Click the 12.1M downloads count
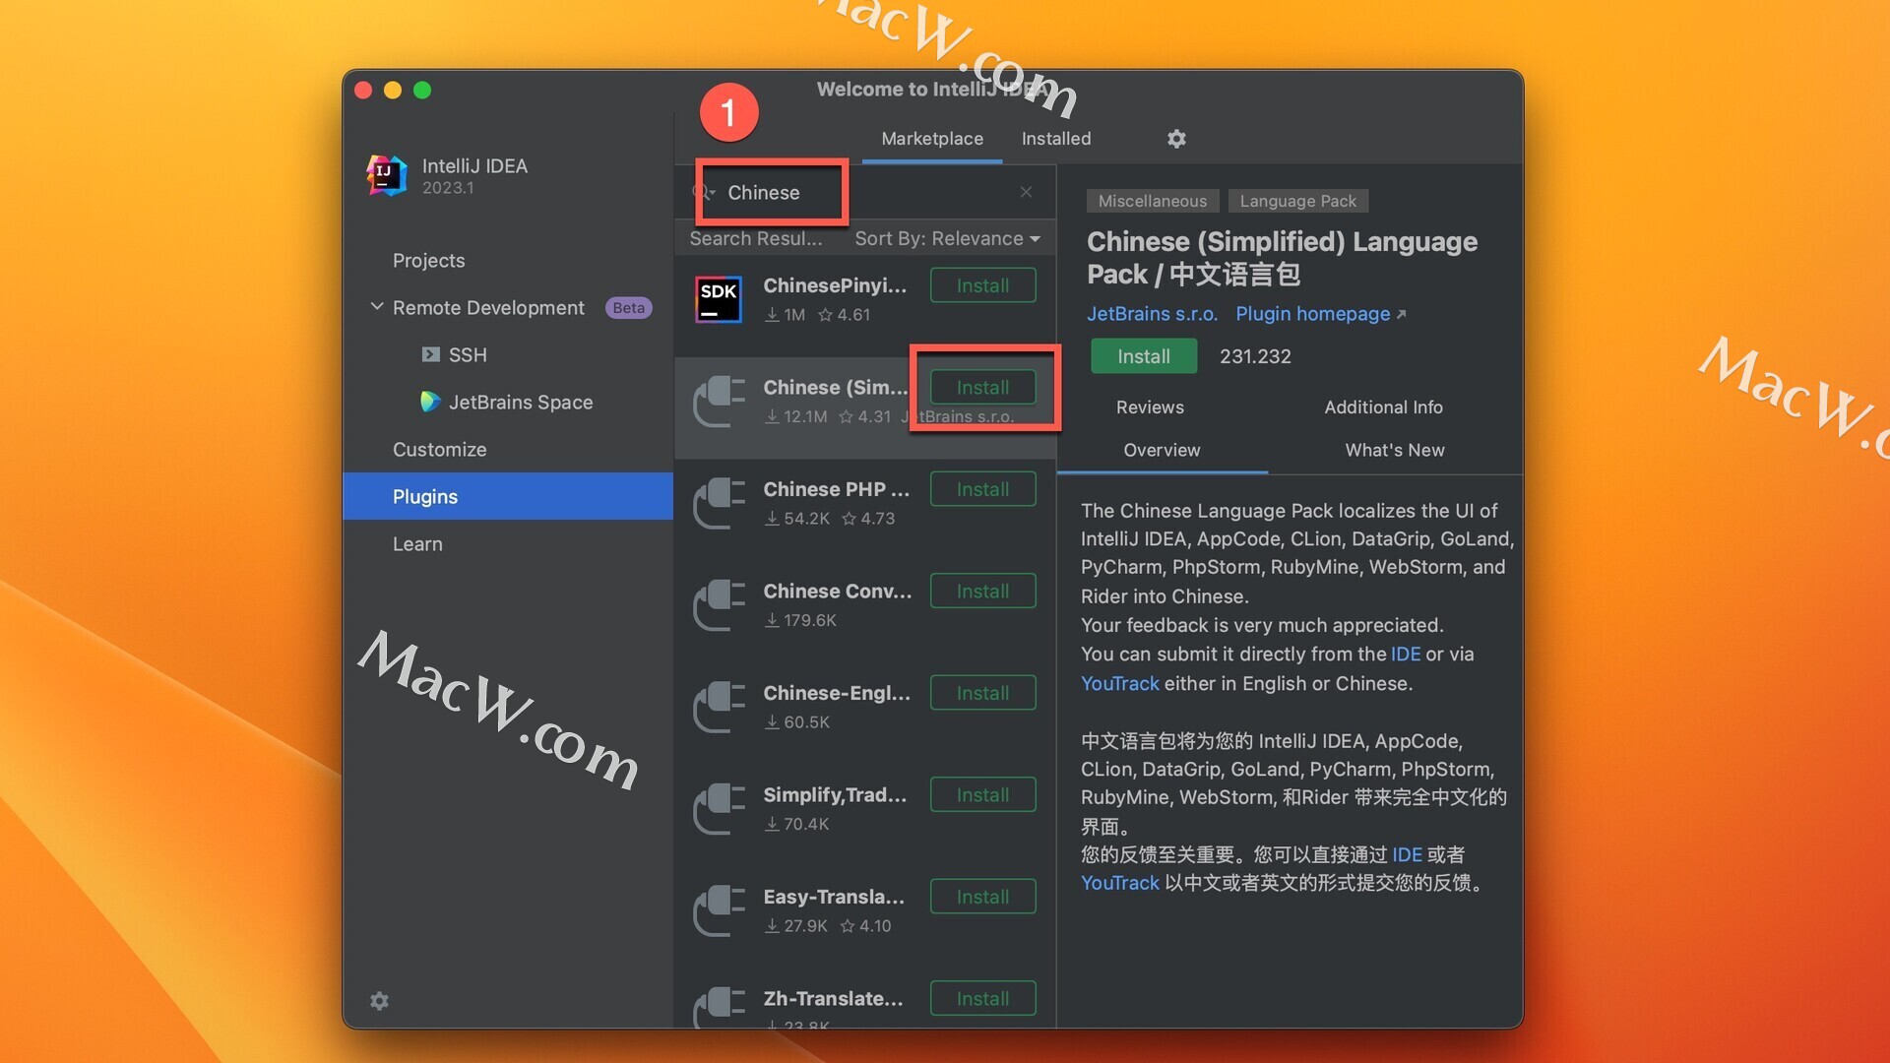 (x=797, y=416)
